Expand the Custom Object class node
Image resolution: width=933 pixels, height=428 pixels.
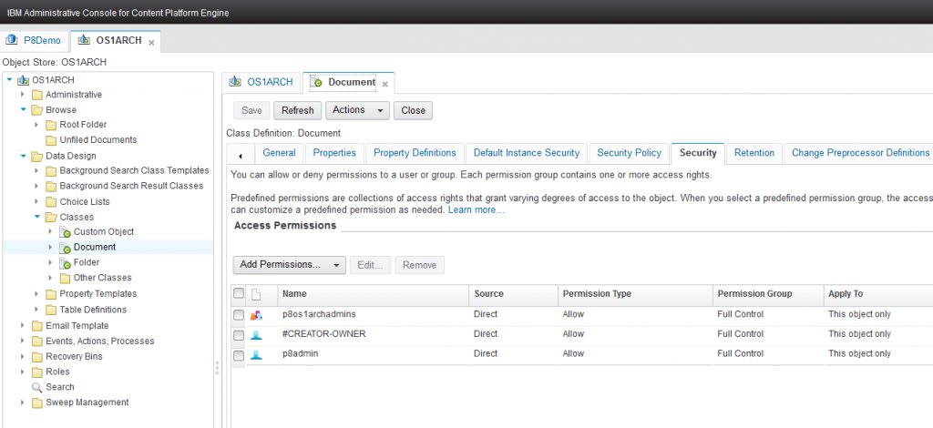pos(51,232)
